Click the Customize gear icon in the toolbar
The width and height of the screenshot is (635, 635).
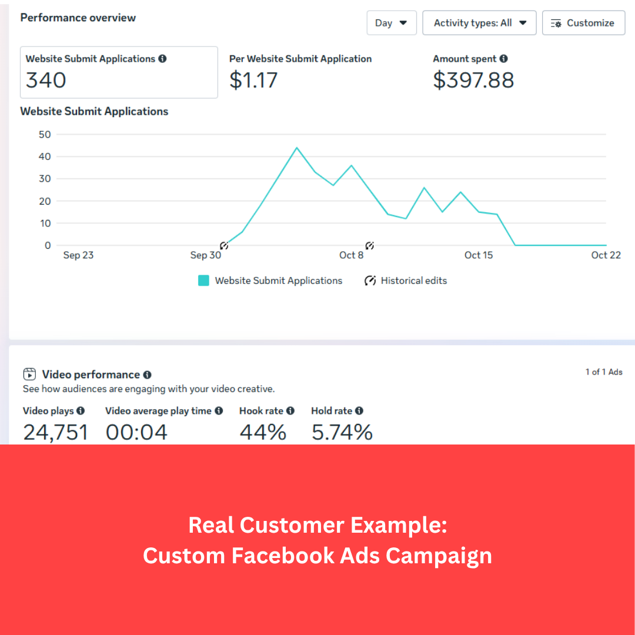pyautogui.click(x=556, y=23)
